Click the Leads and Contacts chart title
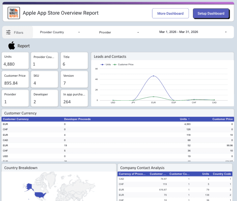The height and width of the screenshot is (201, 237). 110,57
